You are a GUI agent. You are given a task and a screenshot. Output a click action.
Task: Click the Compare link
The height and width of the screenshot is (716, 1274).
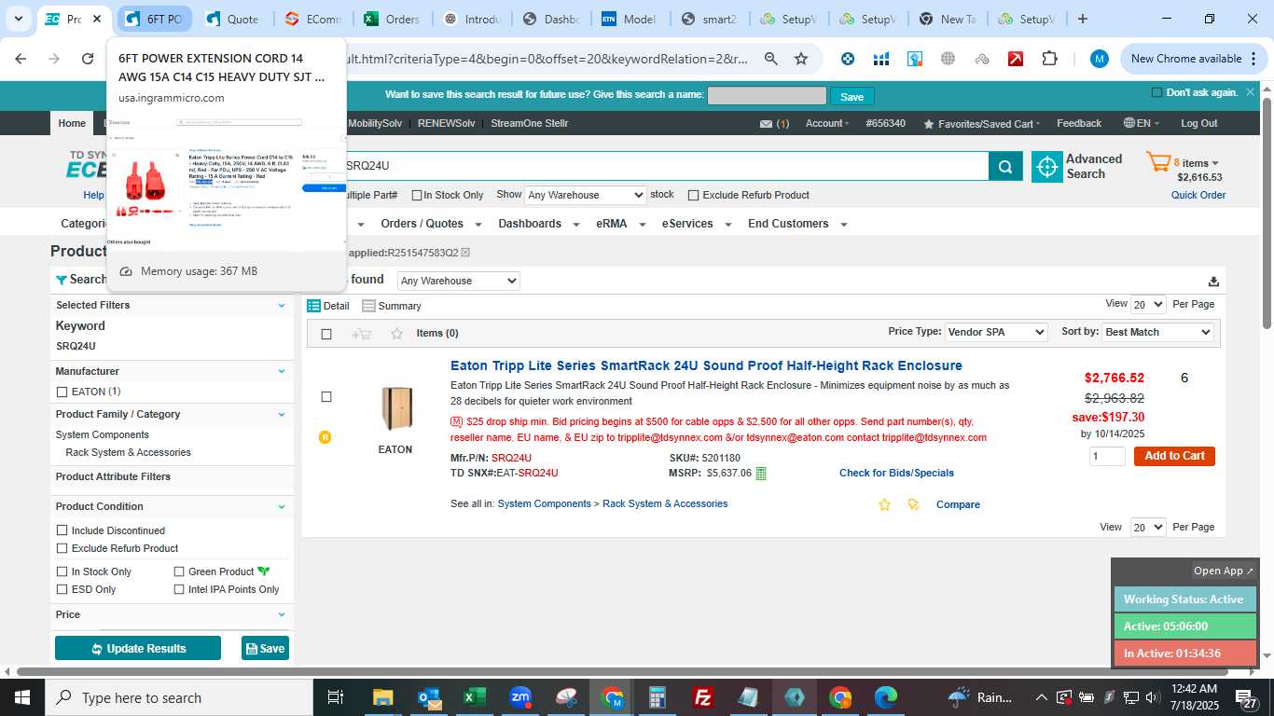958,505
